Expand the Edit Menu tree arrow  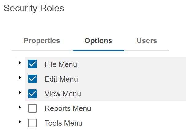(x=20, y=78)
